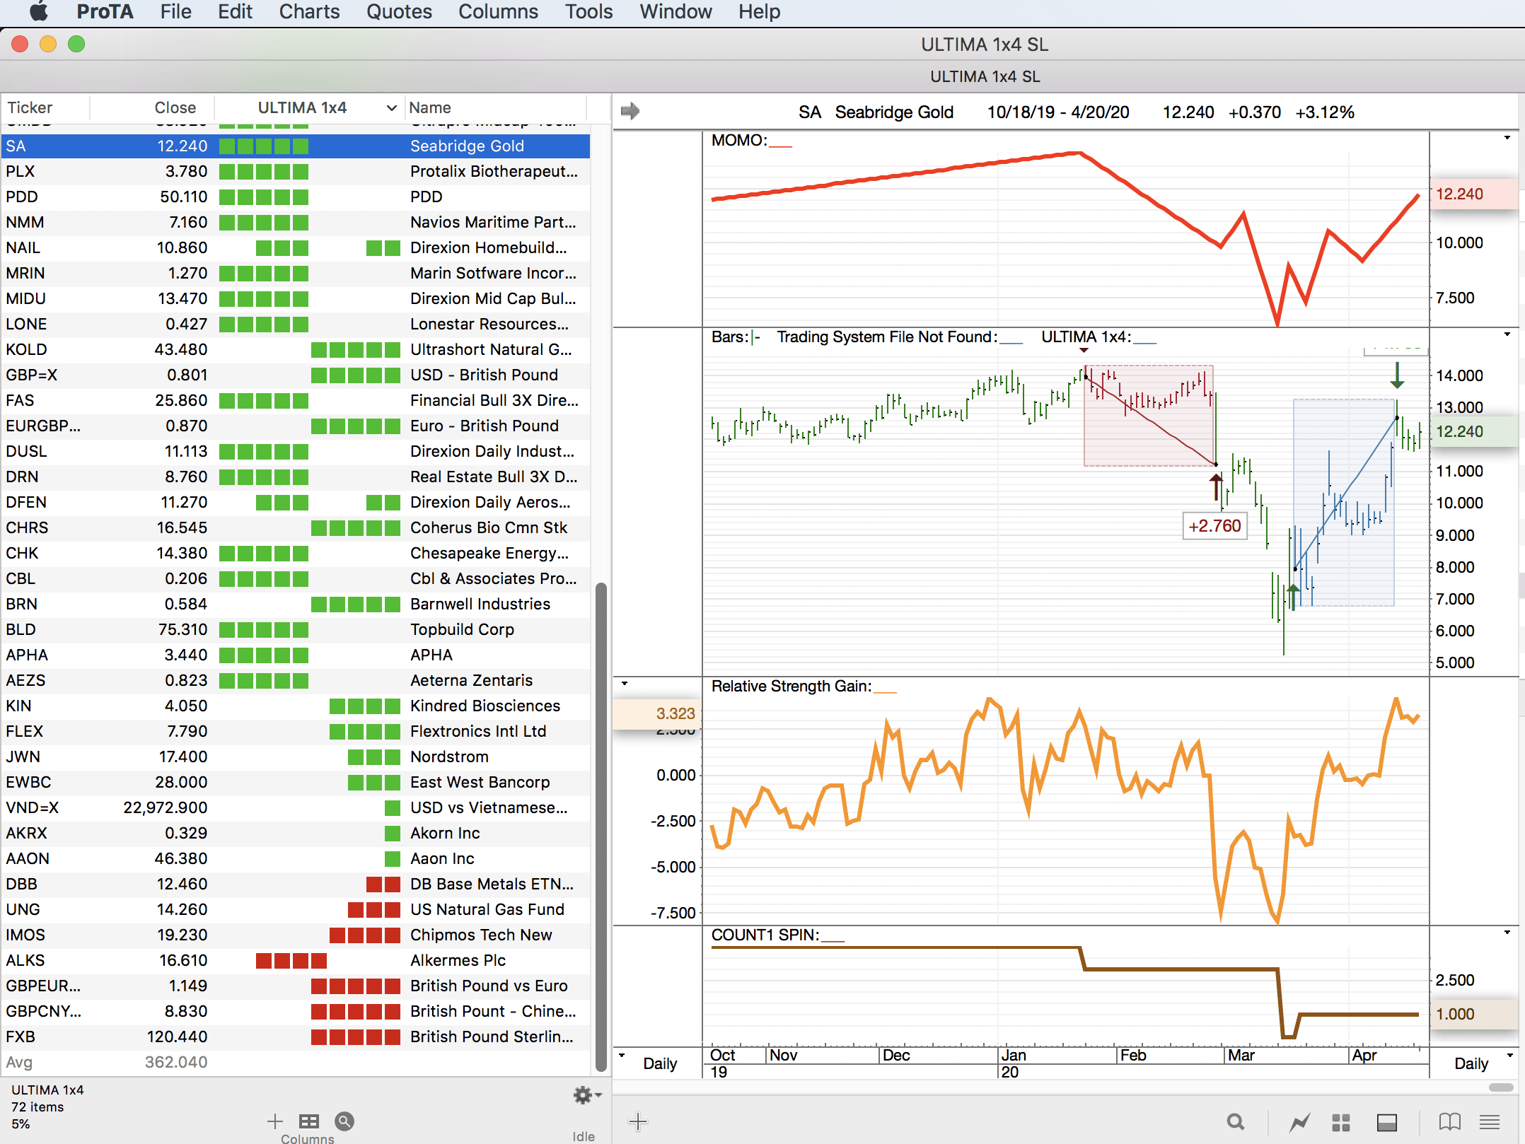
Task: Click the gray arrow icon beside SA header
Action: tap(630, 111)
